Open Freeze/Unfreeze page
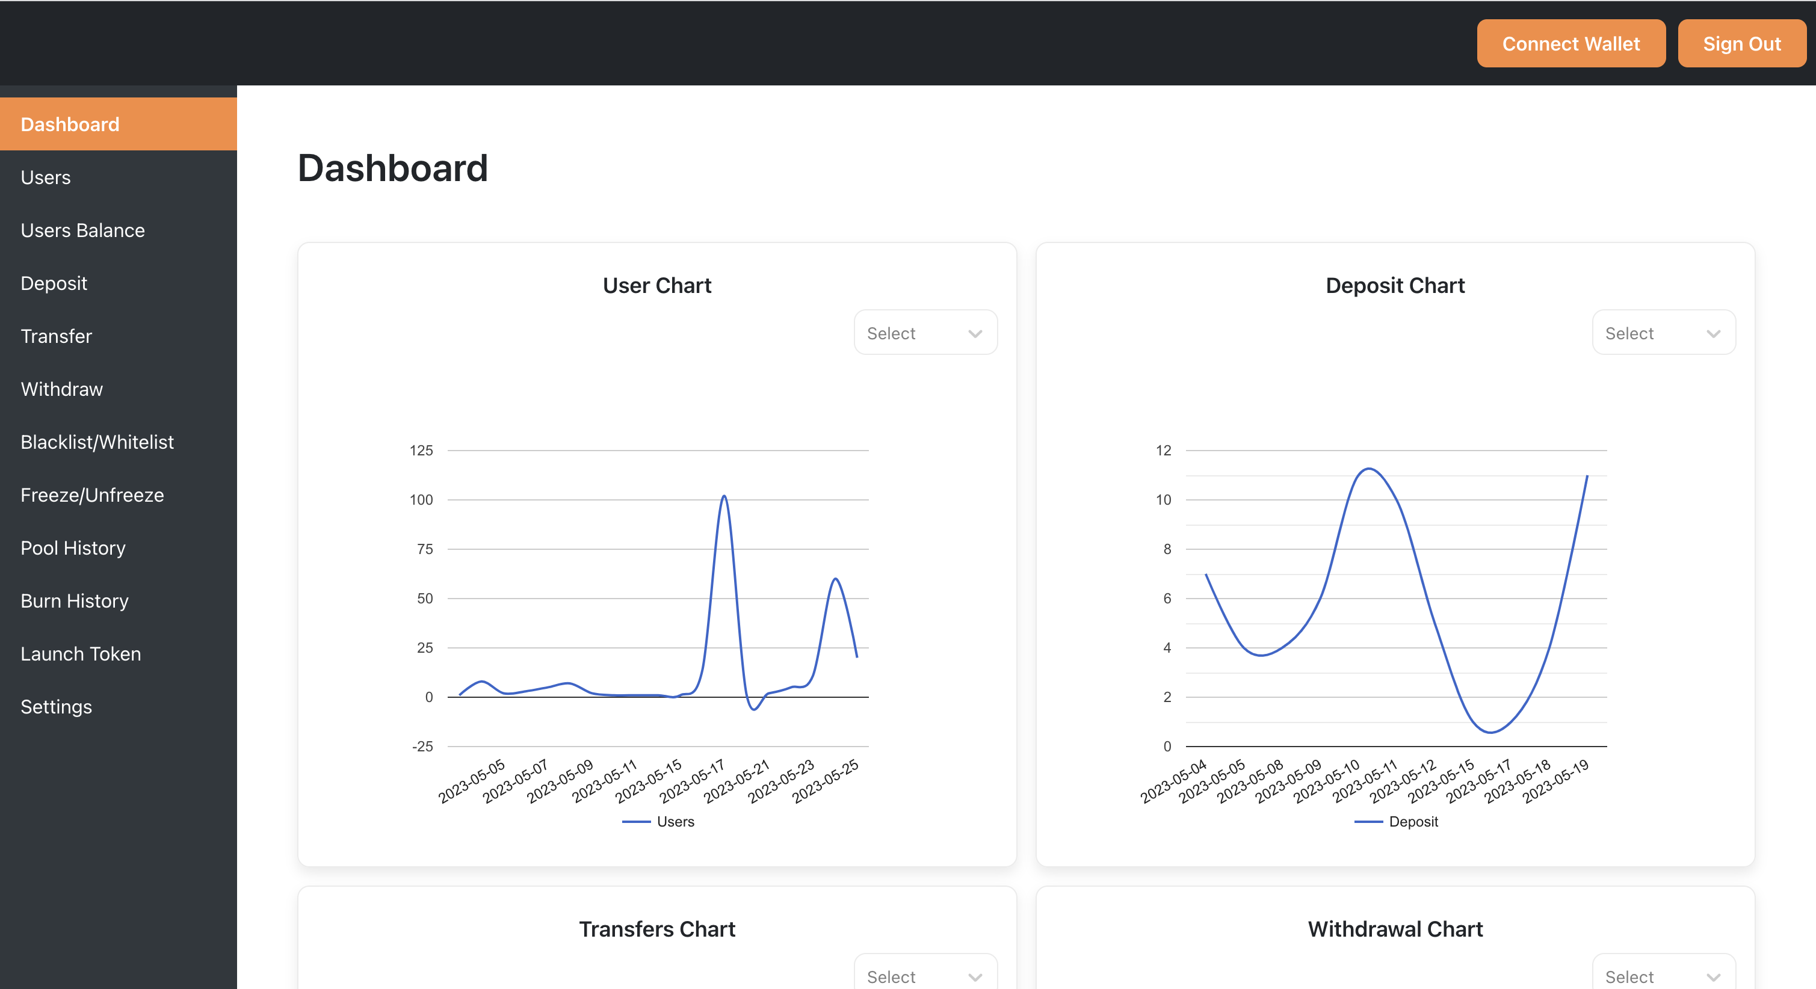The height and width of the screenshot is (989, 1816). coord(92,495)
